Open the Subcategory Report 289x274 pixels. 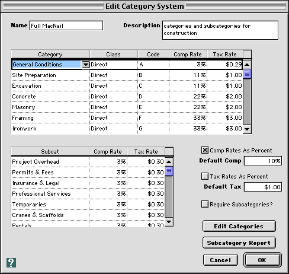coord(239,243)
